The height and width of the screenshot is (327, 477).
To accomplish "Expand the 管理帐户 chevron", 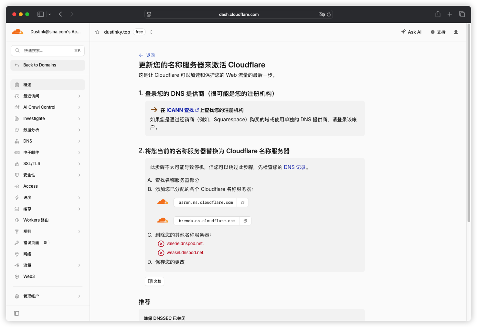I will pyautogui.click(x=79, y=296).
